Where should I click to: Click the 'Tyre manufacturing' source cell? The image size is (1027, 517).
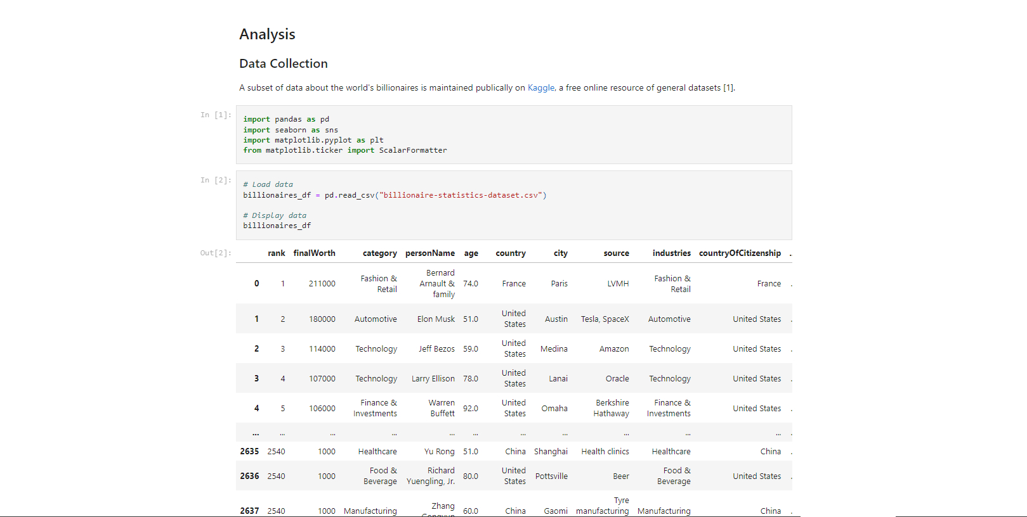603,506
